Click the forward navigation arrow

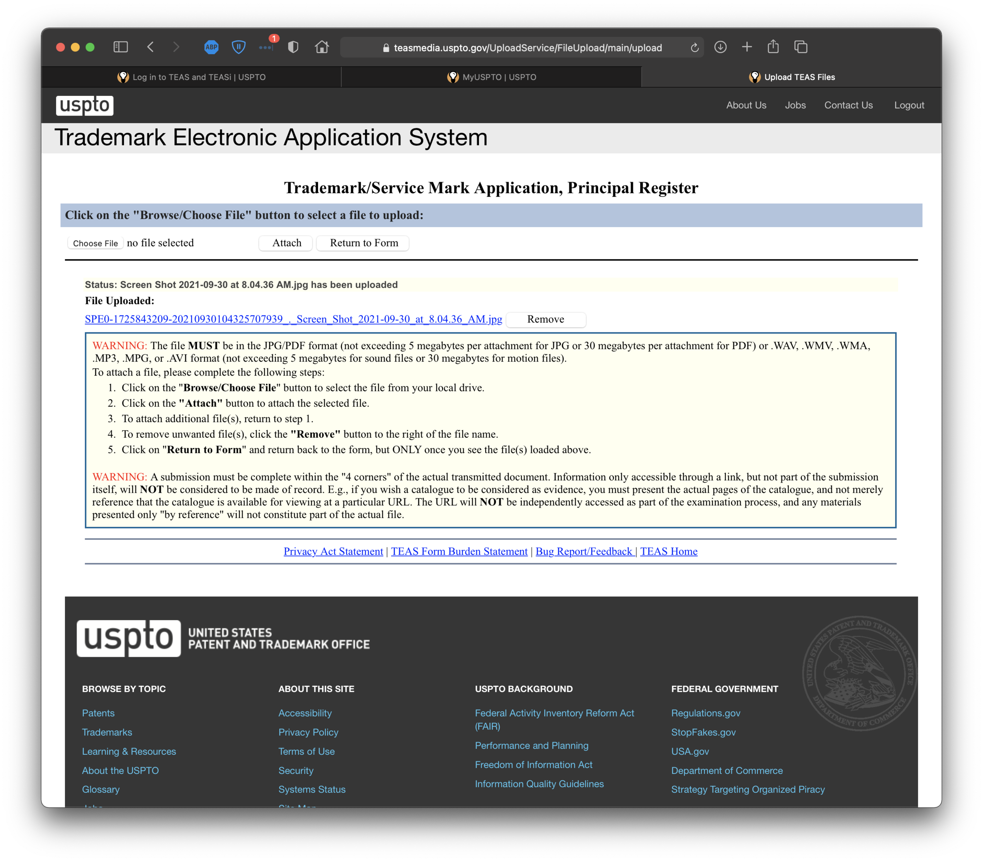pos(176,47)
